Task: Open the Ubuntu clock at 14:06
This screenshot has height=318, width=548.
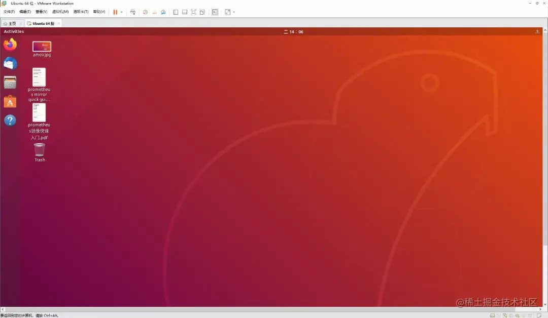Action: point(294,32)
